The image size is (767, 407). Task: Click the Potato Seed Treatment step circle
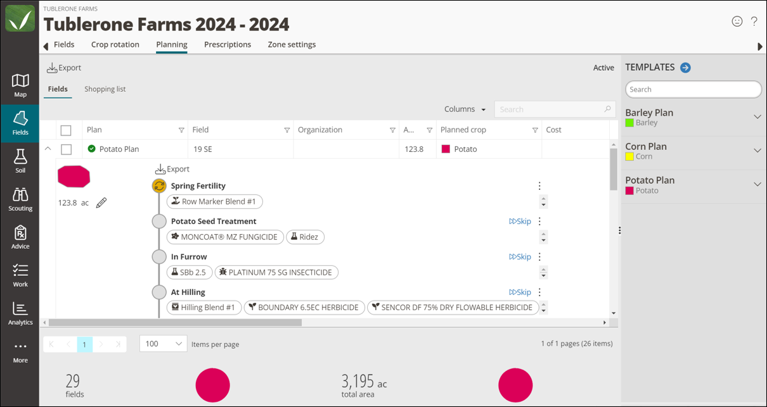pos(159,221)
